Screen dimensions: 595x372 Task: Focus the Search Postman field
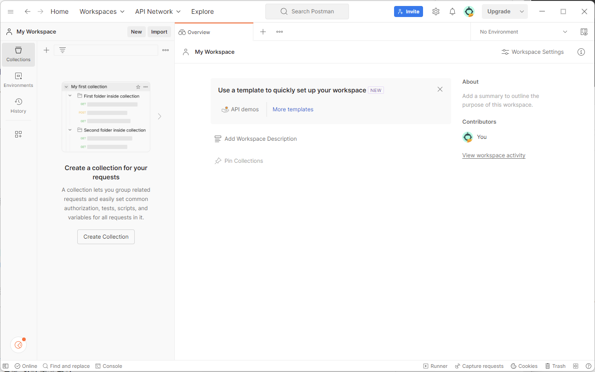(307, 11)
